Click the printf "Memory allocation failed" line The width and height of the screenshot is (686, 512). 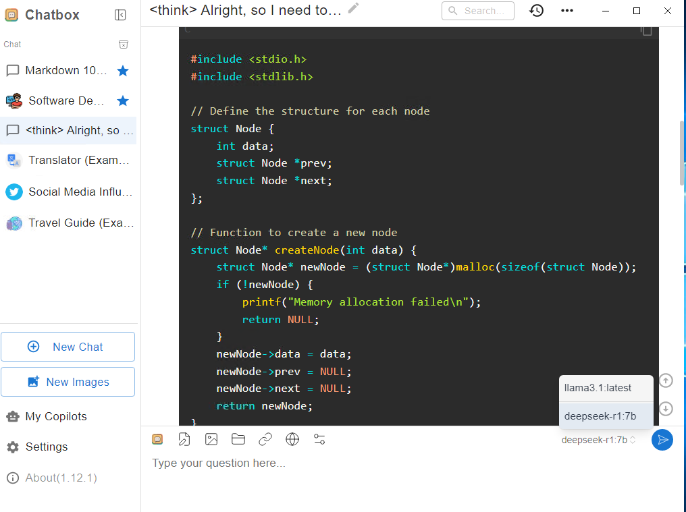click(x=361, y=302)
